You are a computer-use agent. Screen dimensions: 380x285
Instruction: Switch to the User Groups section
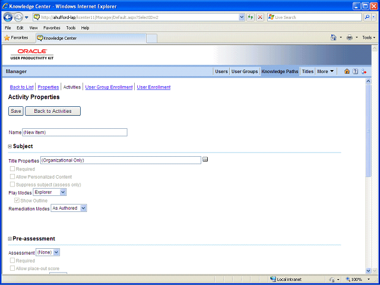245,71
